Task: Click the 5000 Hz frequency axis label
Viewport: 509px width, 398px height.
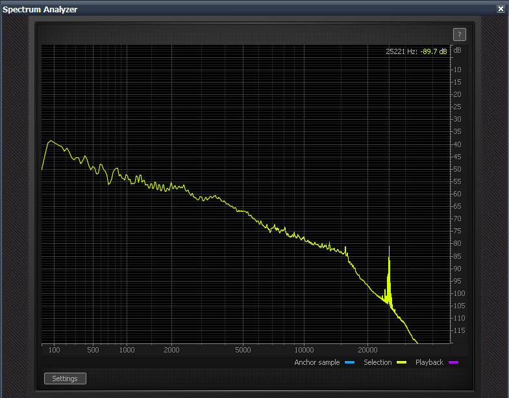Action: (243, 350)
